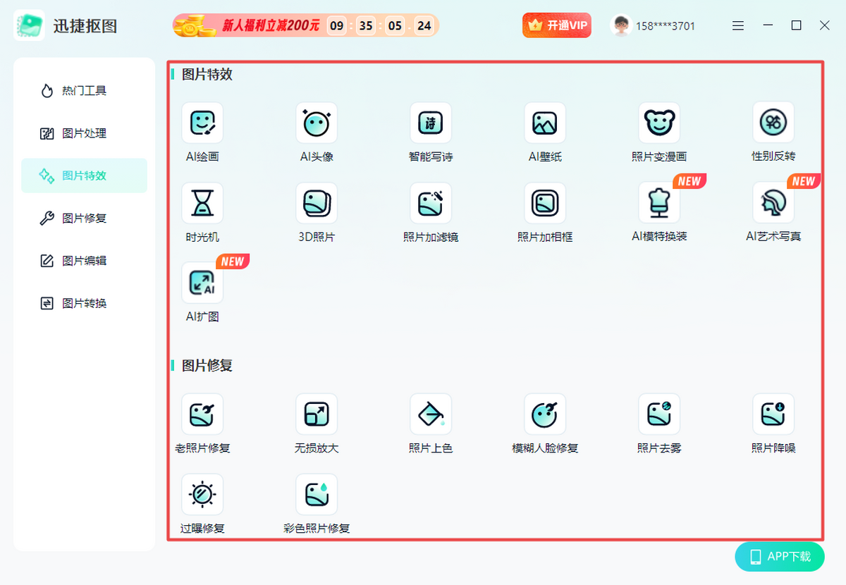
Task: Open the 照片降噪 tool
Action: (773, 414)
